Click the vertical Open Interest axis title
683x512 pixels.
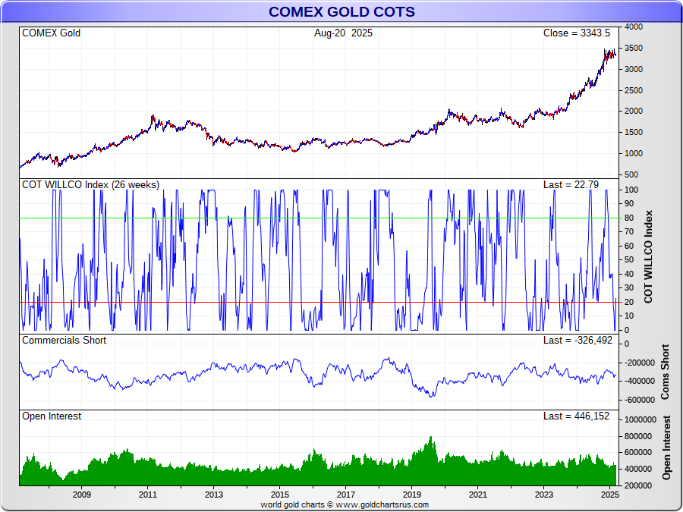(666, 448)
